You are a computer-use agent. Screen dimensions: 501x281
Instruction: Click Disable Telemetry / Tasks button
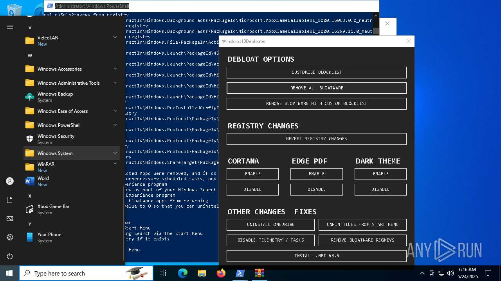click(x=270, y=240)
